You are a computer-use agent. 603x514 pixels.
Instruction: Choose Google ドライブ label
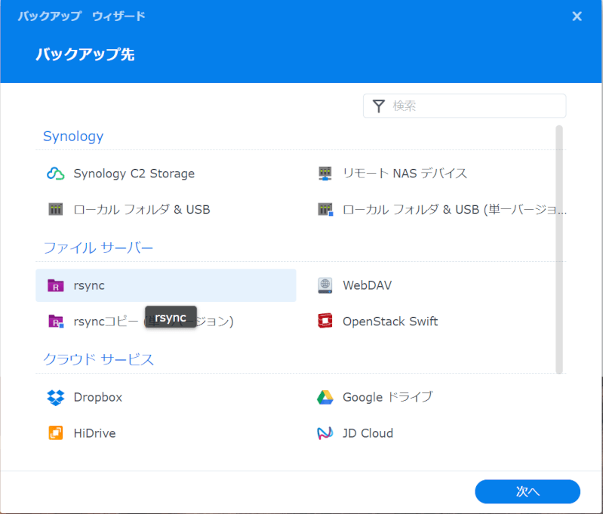[388, 398]
